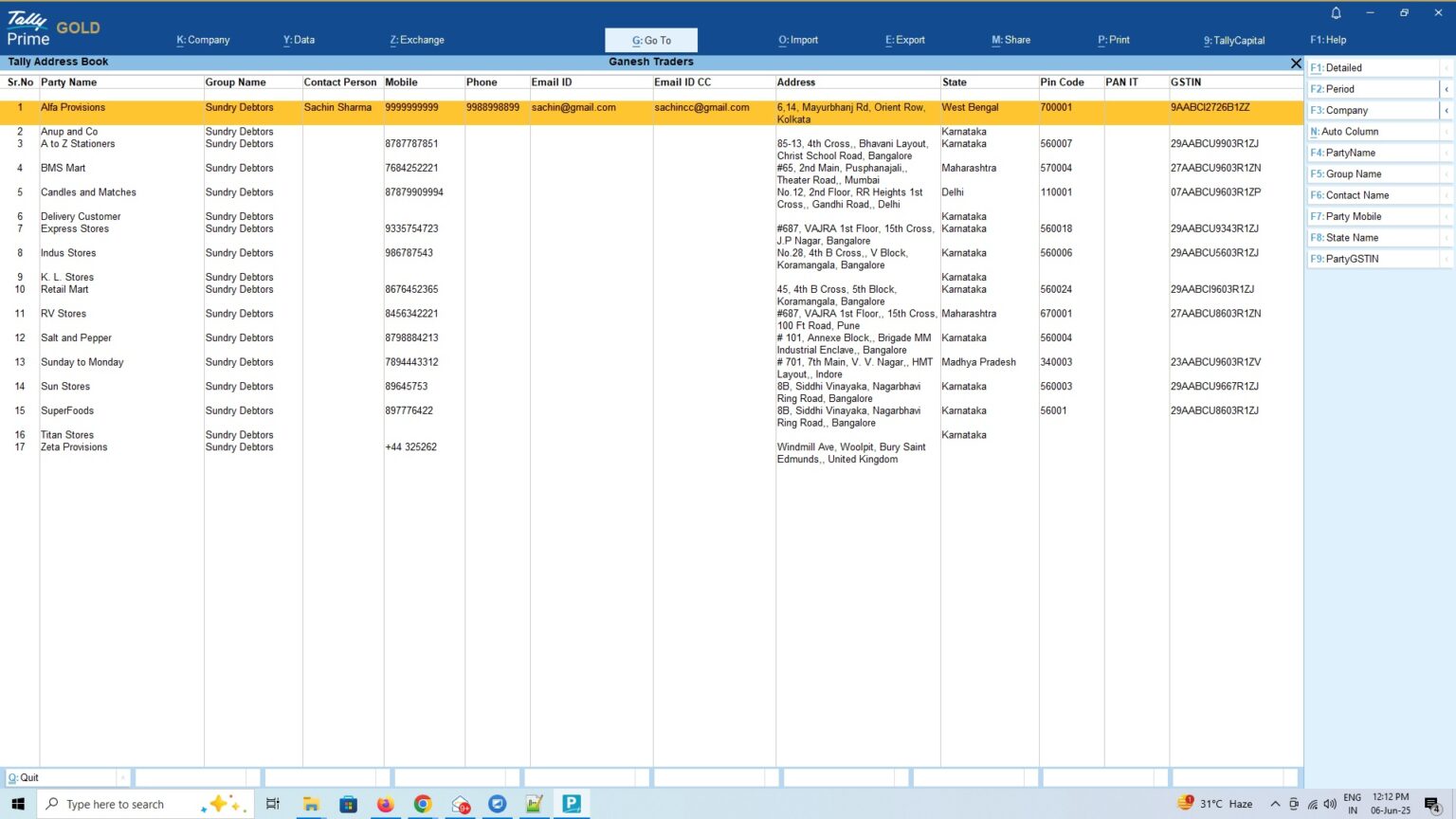The width and height of the screenshot is (1456, 819).
Task: Close the Tally Address Book via its X
Action: [x=1296, y=63]
